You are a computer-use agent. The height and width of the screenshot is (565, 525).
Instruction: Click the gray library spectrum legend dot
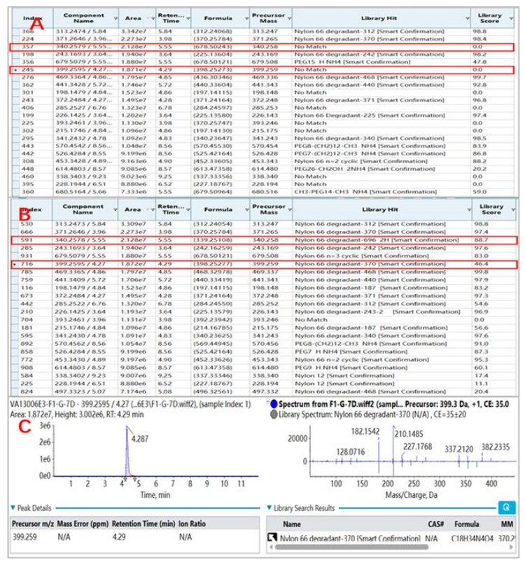[274, 414]
